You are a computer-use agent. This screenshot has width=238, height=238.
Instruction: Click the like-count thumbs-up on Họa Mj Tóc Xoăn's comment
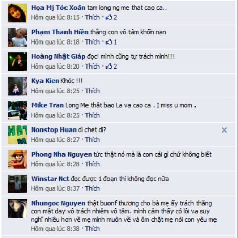(111, 17)
